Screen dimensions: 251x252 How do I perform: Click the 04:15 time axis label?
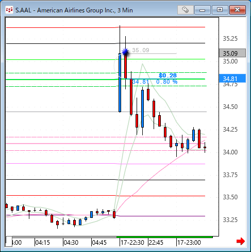pyautogui.click(x=42, y=243)
